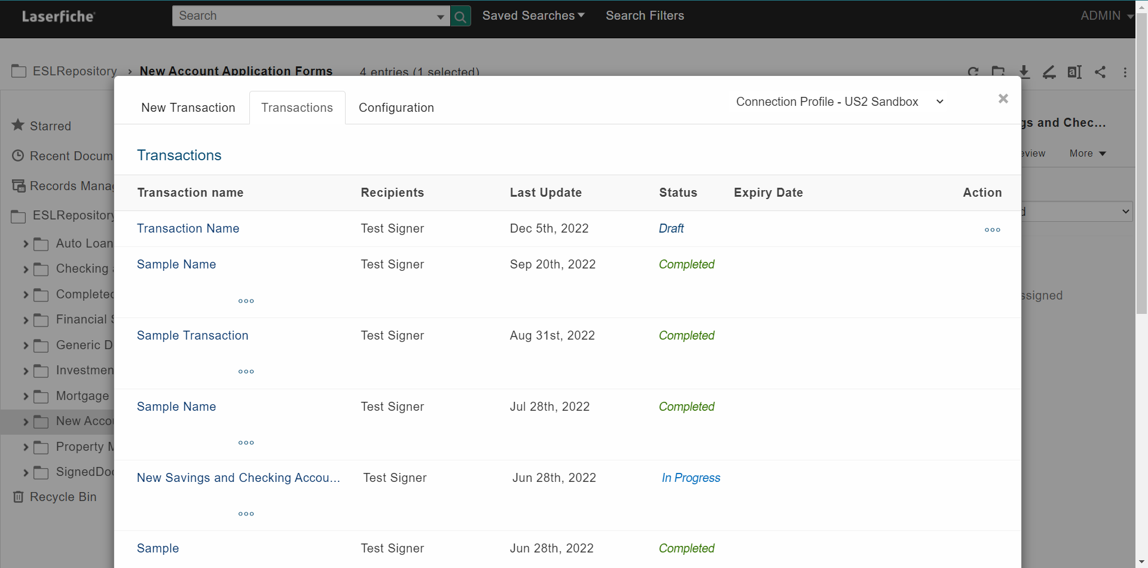Open action menu for Jul 28th Sample Name
Viewport: 1148px width, 568px height.
(x=246, y=442)
